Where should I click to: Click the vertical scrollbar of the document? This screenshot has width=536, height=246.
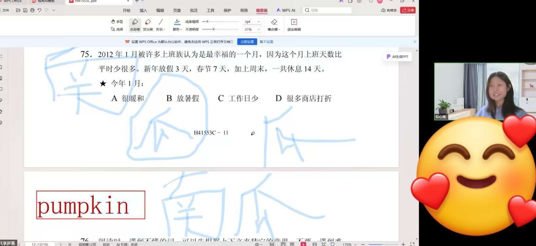pyautogui.click(x=417, y=145)
